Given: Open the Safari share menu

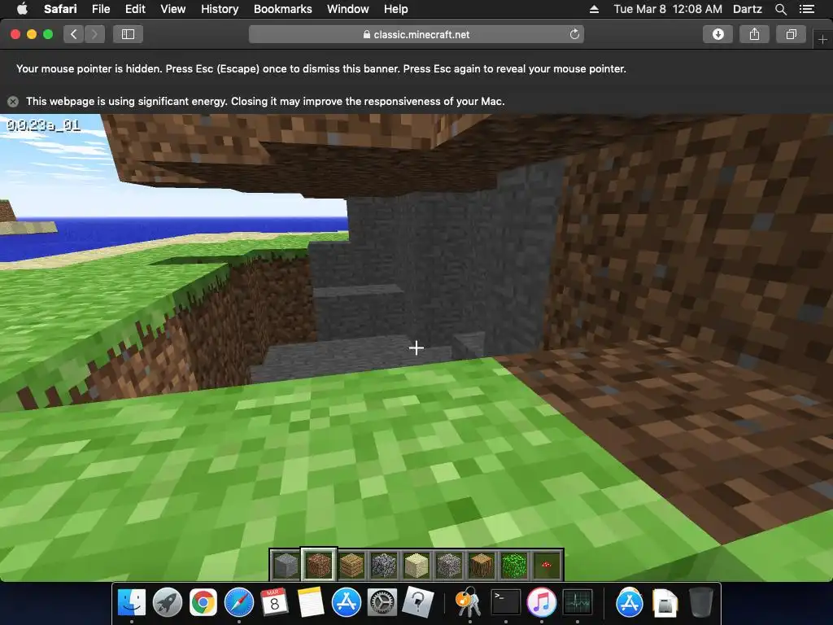Looking at the screenshot, I should click(x=754, y=34).
